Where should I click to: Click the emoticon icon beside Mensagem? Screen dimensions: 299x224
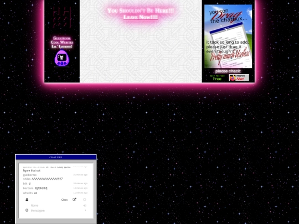coord(27,210)
